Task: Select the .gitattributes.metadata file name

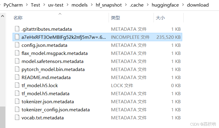Action: (x=47, y=29)
